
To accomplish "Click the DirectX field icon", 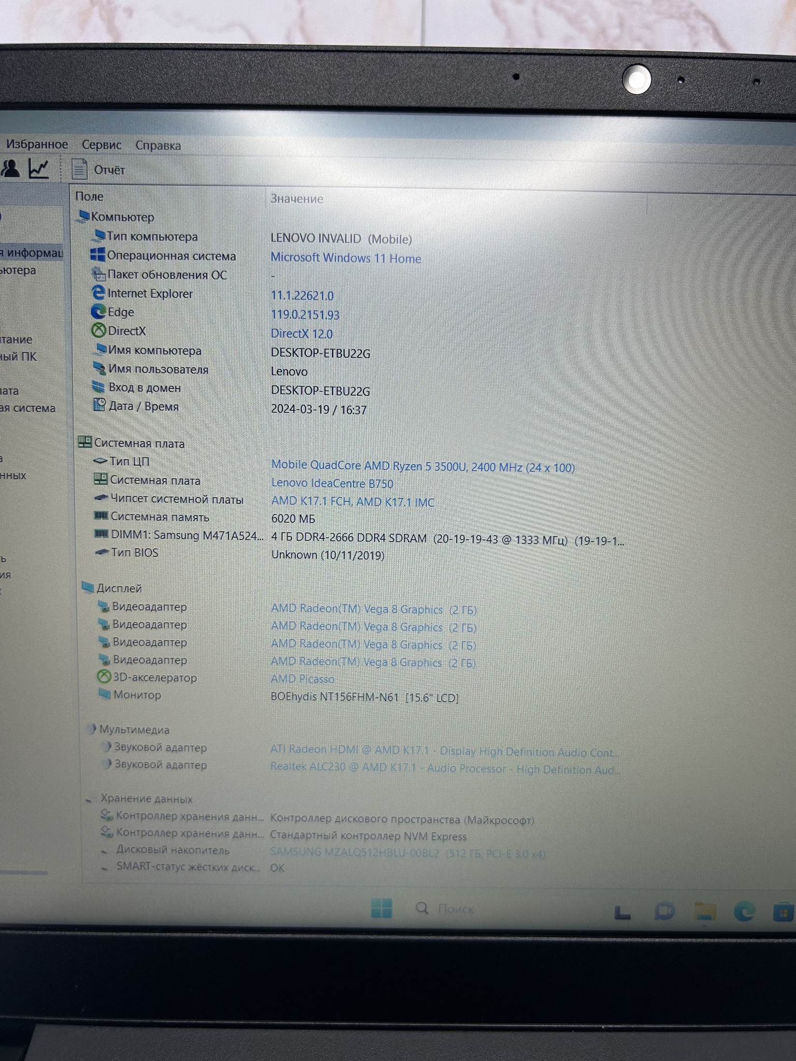I will 98,330.
